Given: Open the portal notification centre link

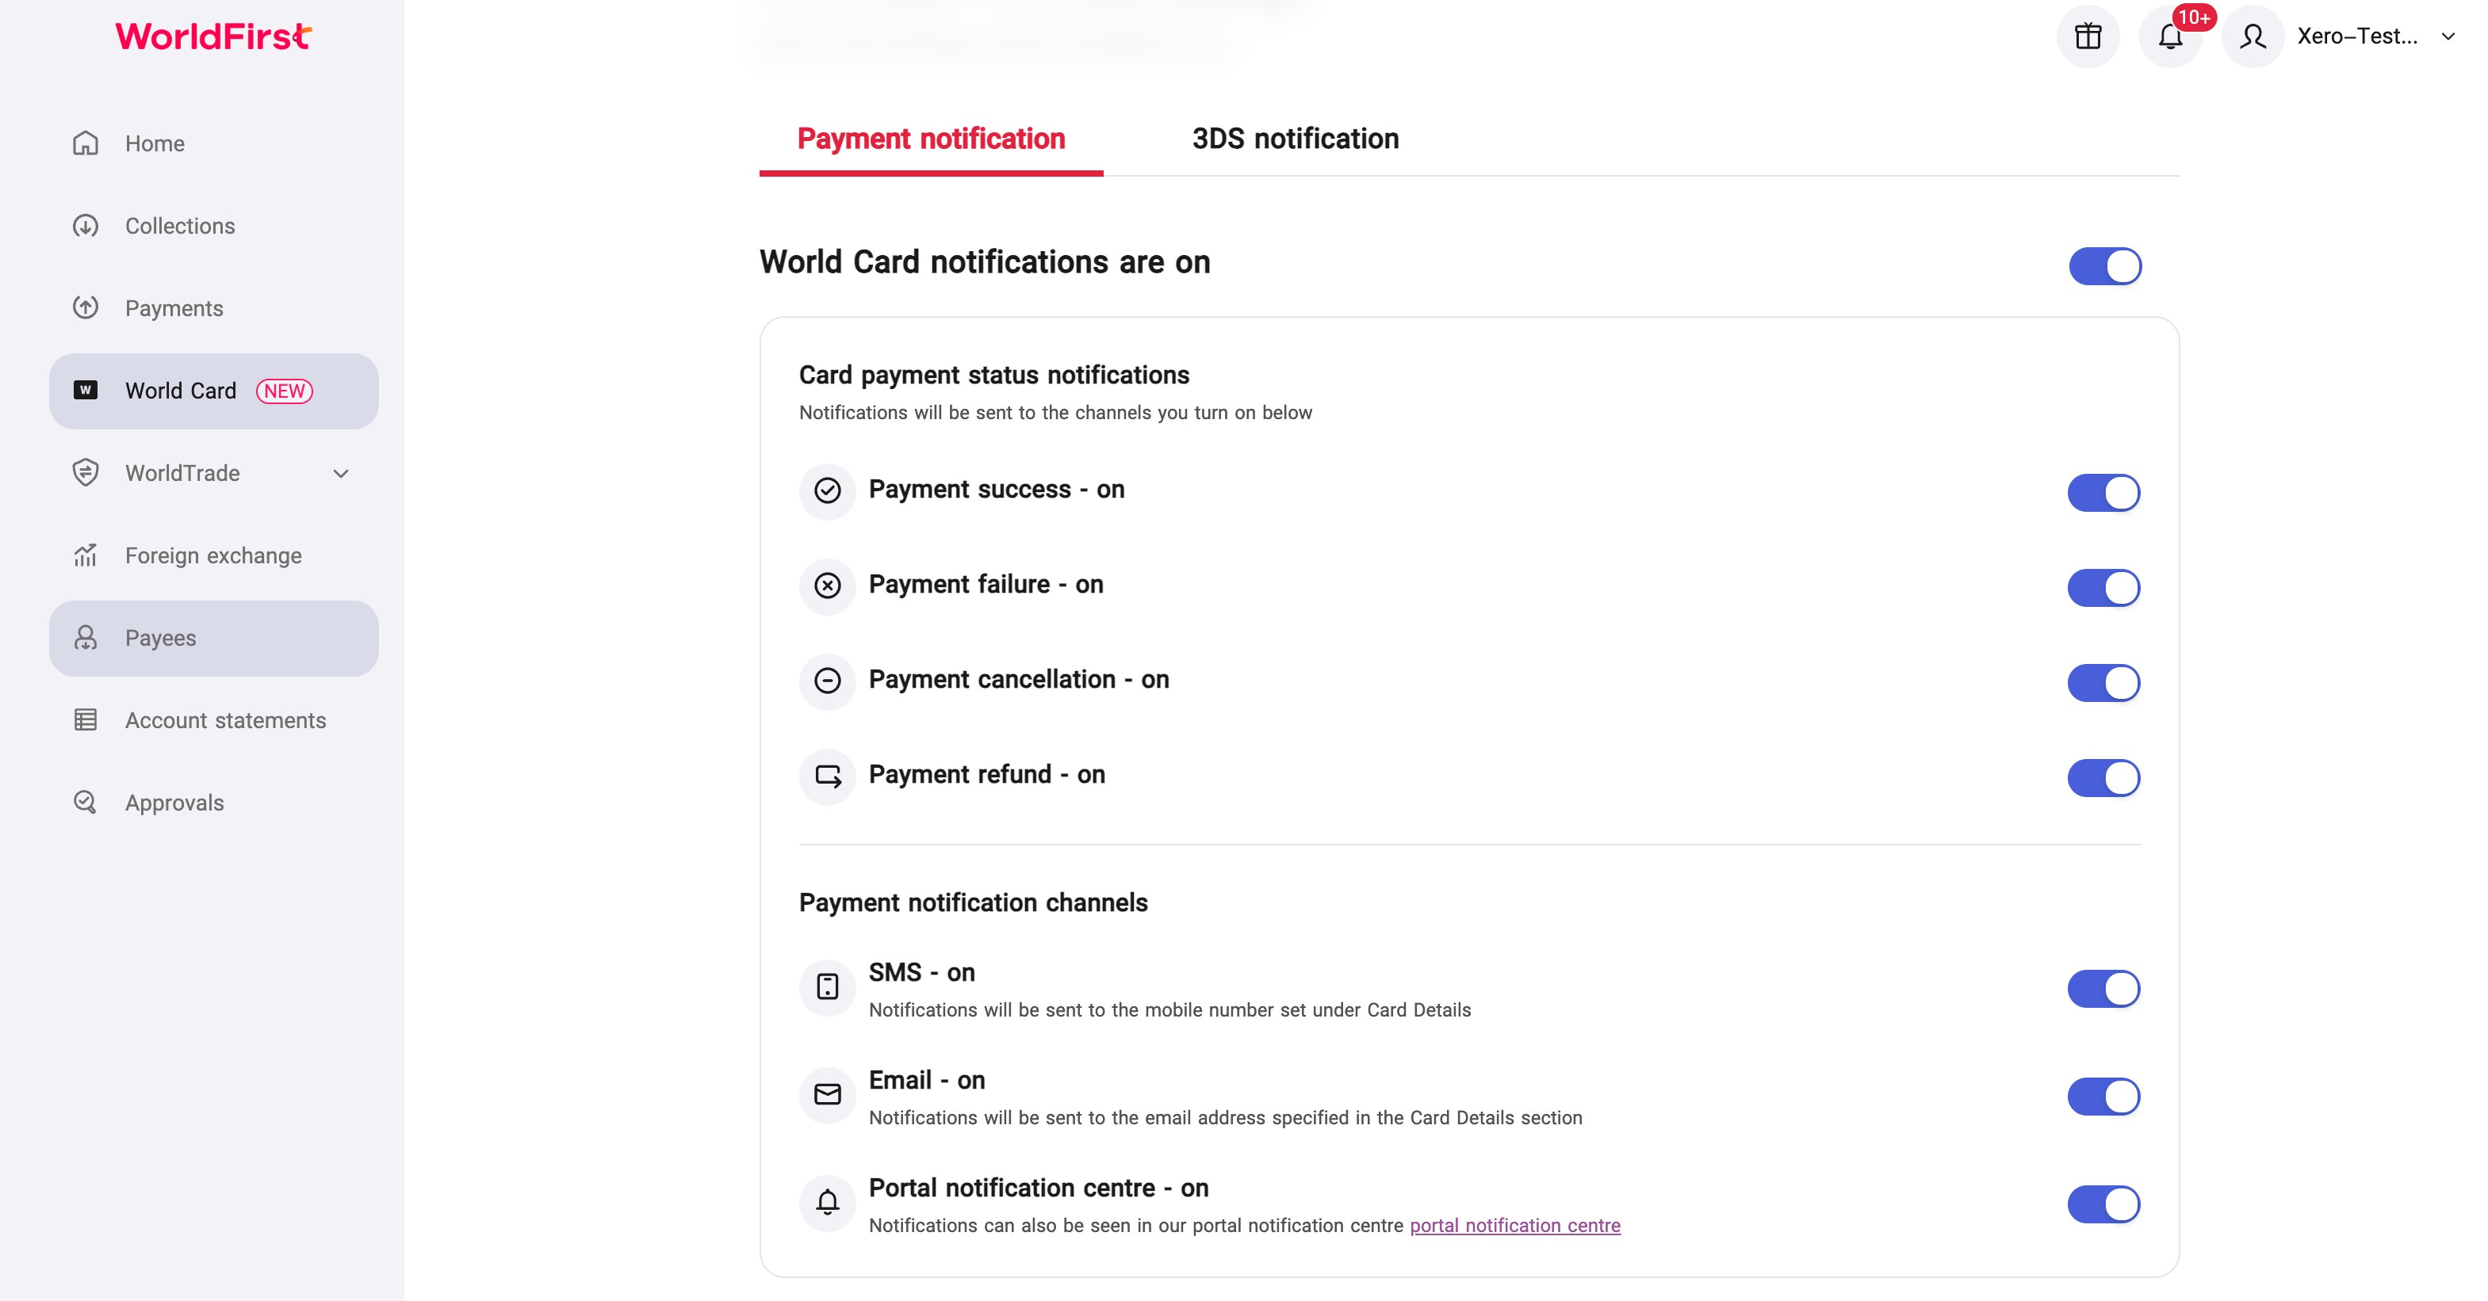Looking at the screenshot, I should click(x=1514, y=1226).
